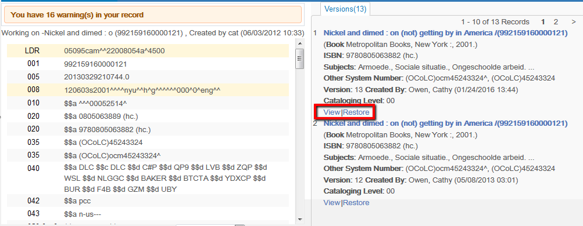Select the 008 fixed field row
The image size is (583, 226).
[x=148, y=90]
